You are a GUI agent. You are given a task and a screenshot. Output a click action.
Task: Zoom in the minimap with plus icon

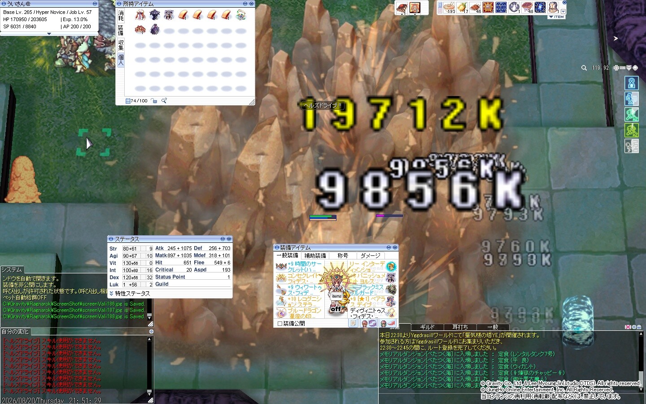pyautogui.click(x=617, y=68)
